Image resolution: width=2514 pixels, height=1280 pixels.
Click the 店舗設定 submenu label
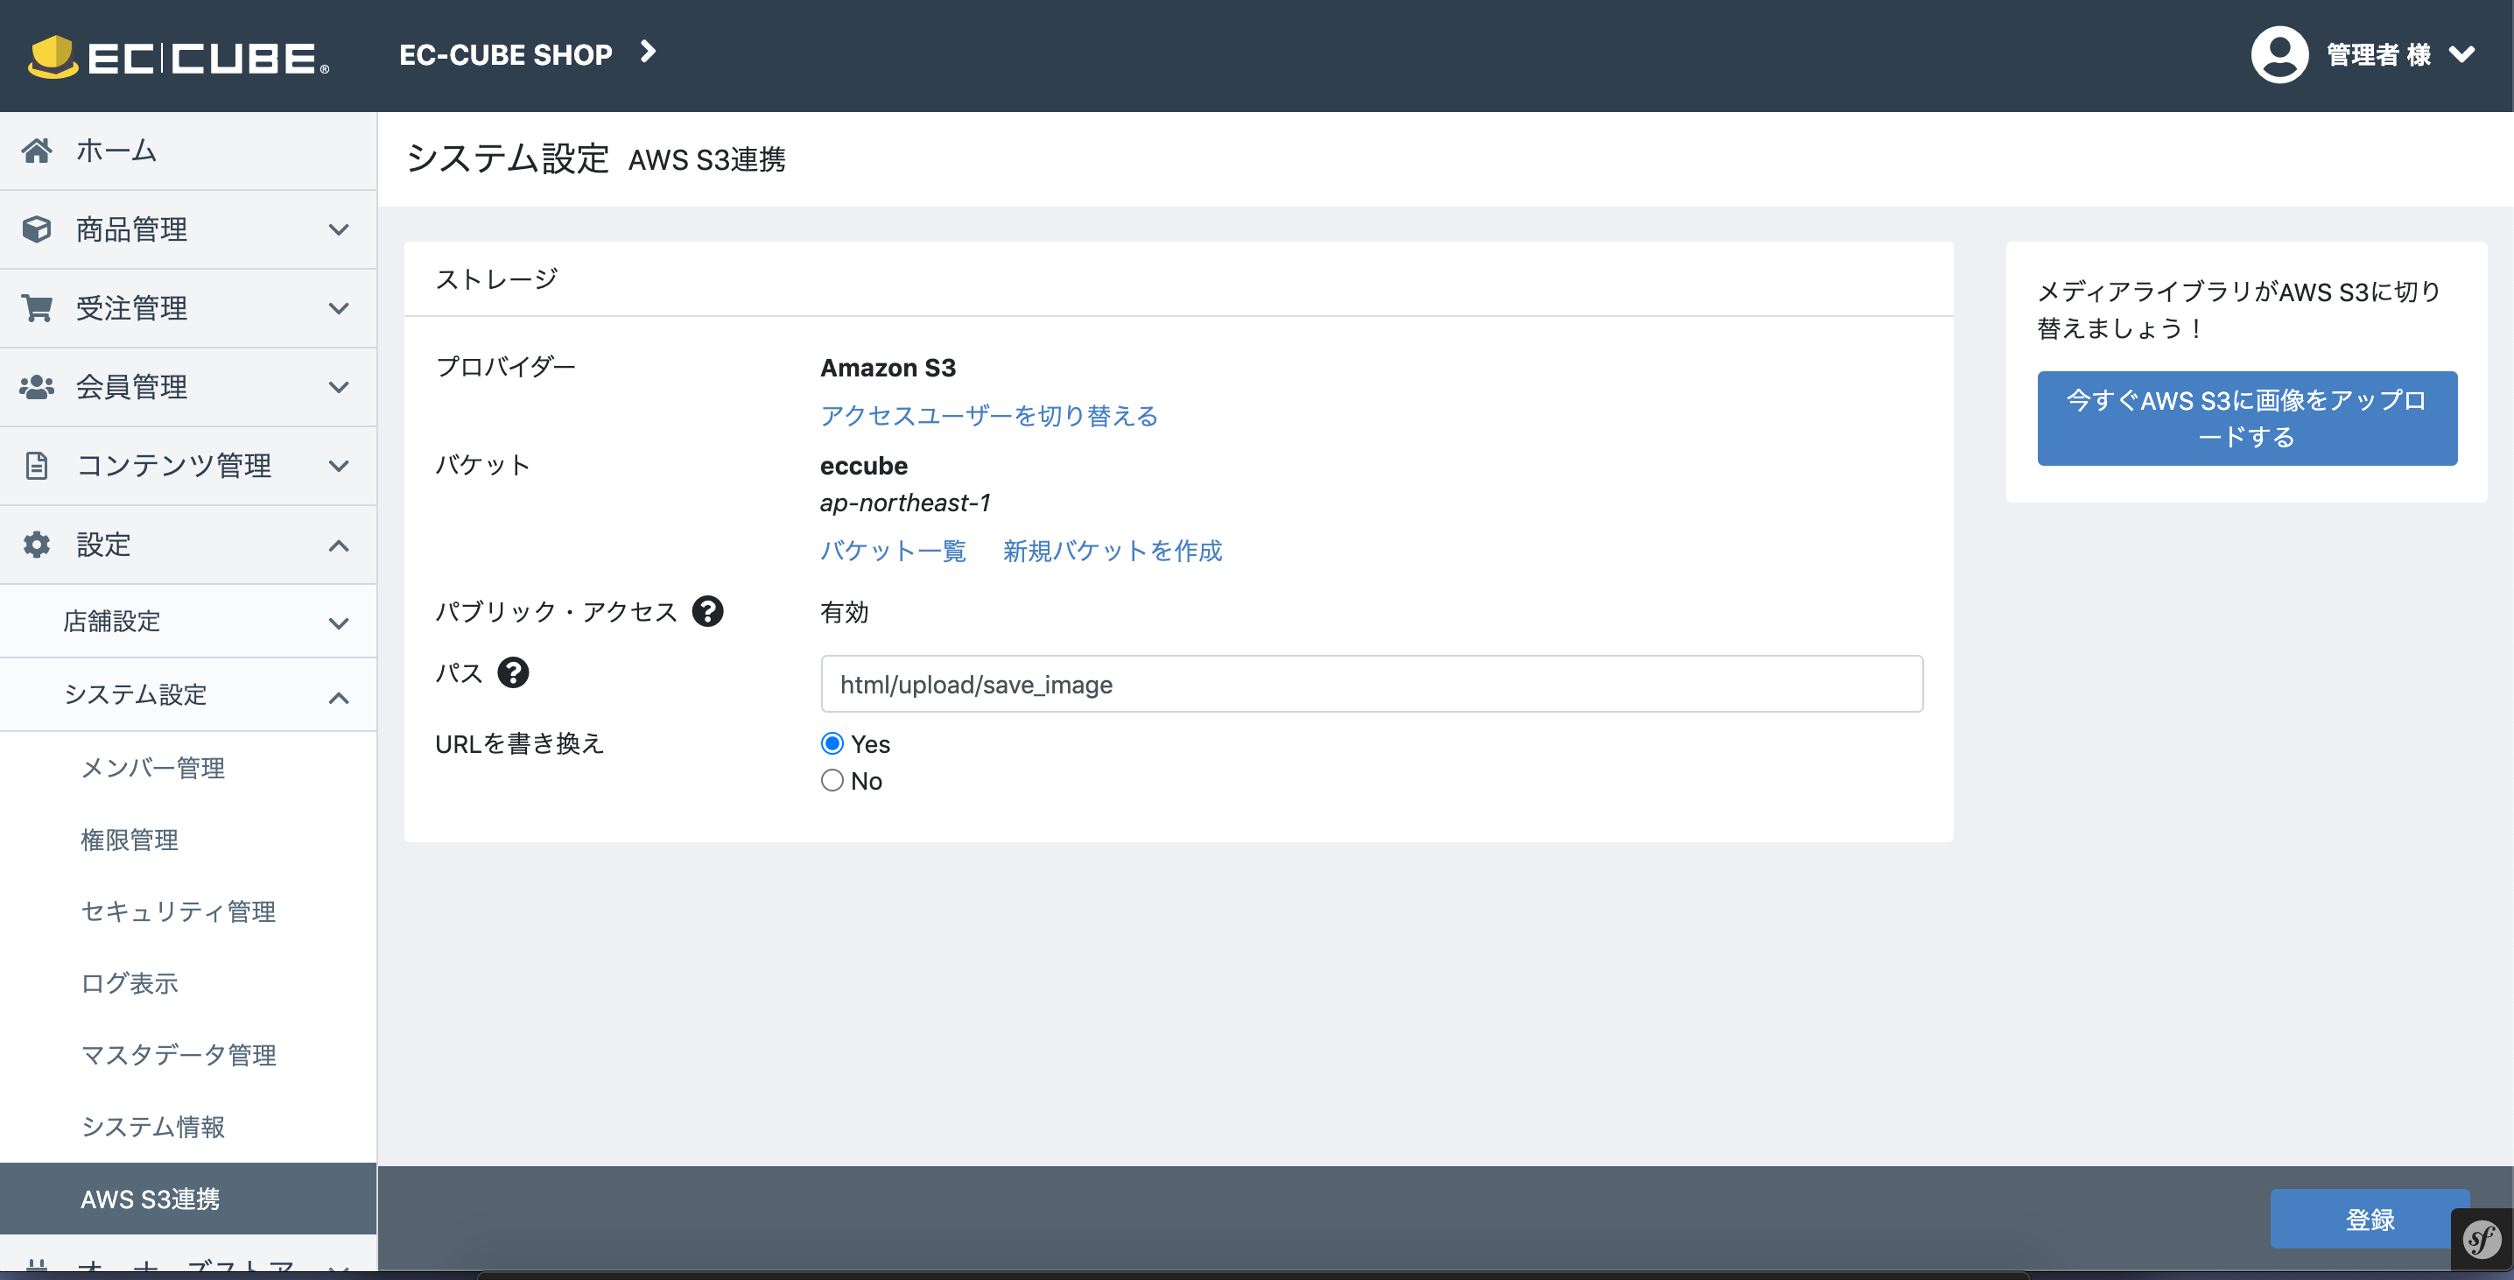(x=112, y=621)
